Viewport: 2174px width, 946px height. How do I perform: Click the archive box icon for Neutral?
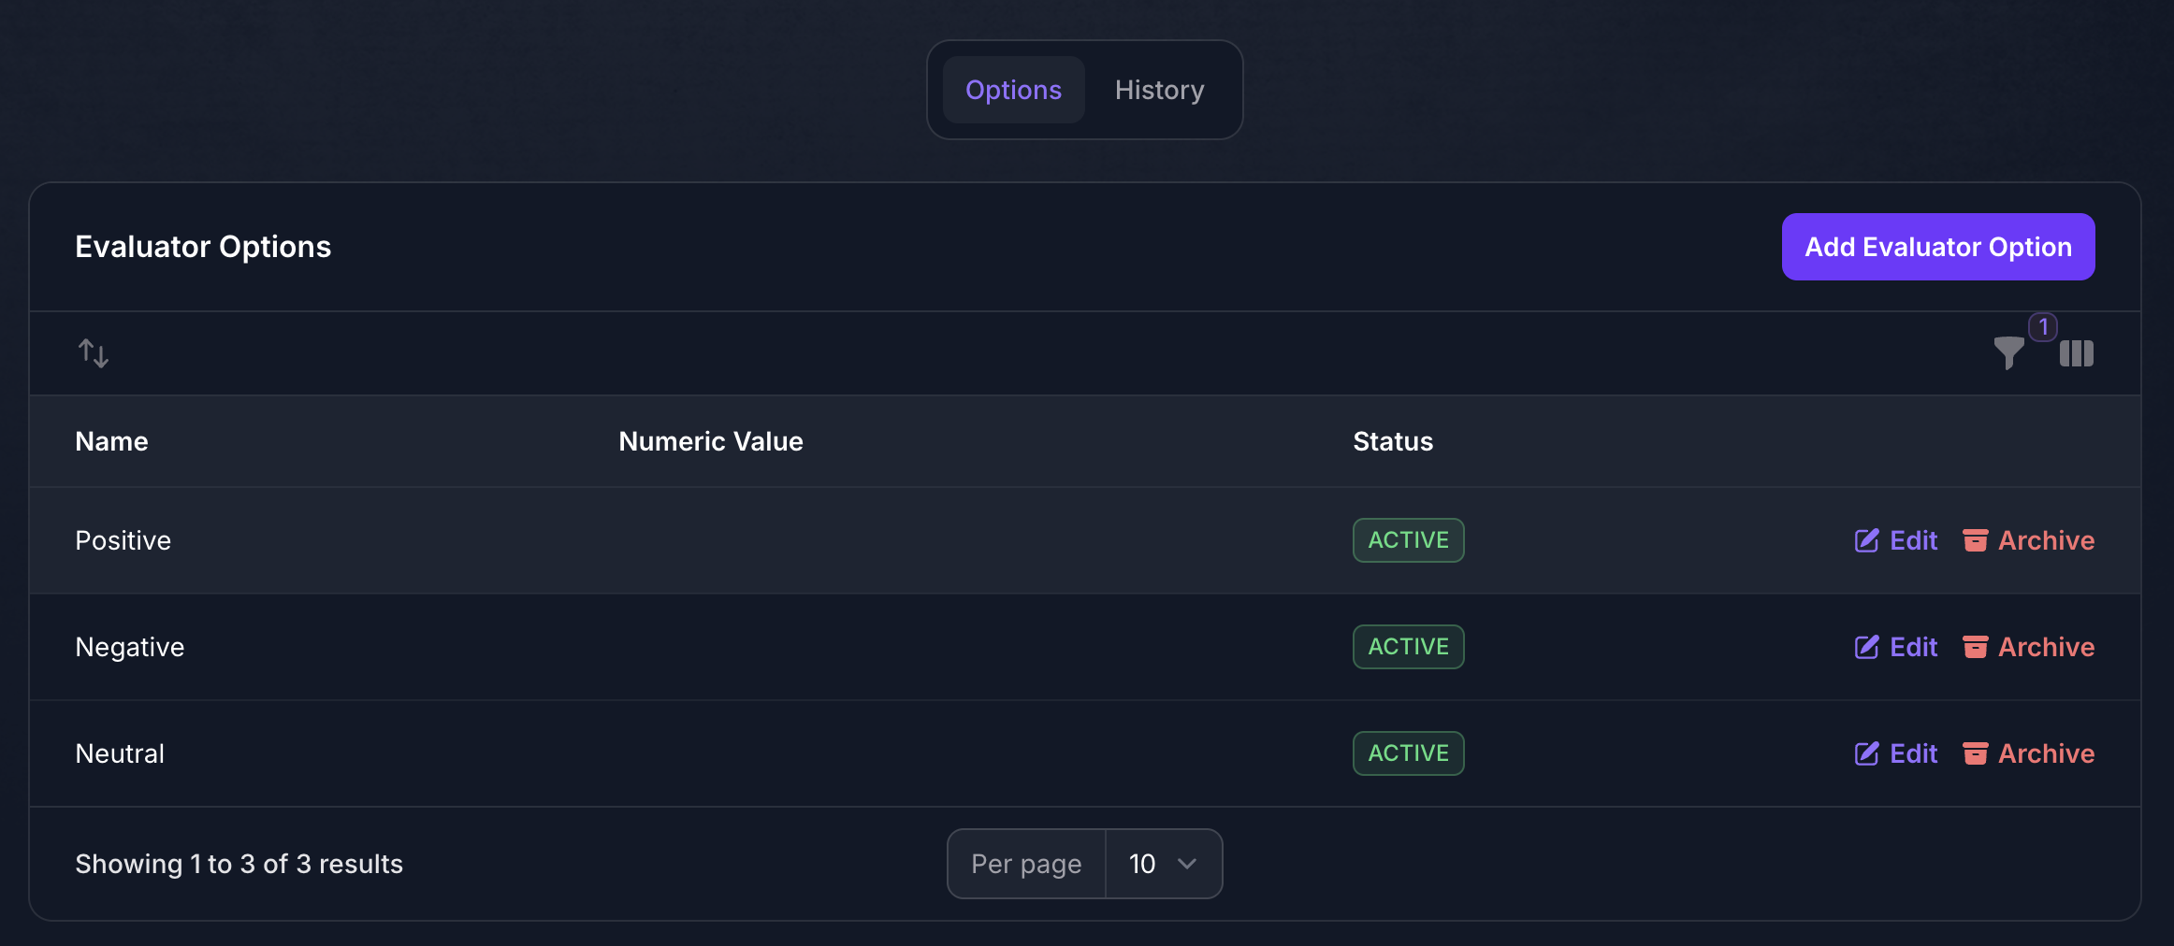tap(1975, 753)
